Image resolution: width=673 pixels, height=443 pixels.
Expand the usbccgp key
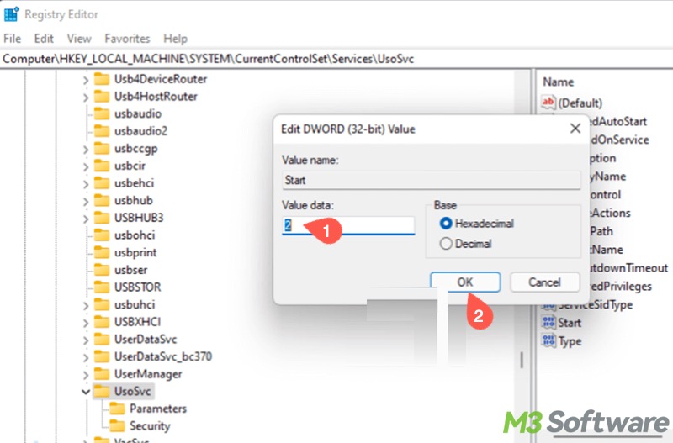(86, 150)
